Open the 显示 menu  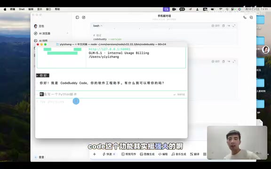pyautogui.click(x=40, y=9)
